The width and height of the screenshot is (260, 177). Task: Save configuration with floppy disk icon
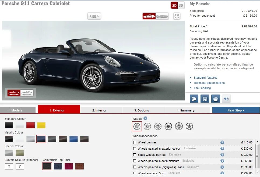point(205,99)
